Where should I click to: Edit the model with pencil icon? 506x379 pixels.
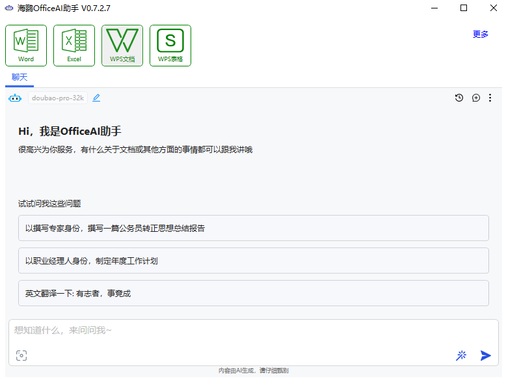[96, 98]
